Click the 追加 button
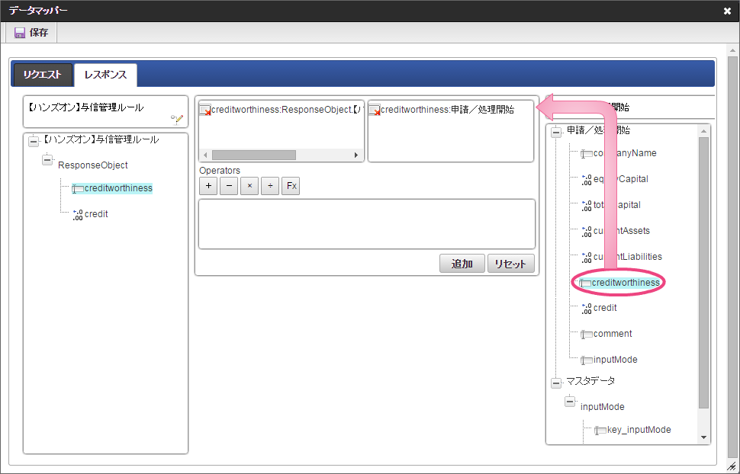Viewport: 740px width, 474px height. [x=462, y=264]
